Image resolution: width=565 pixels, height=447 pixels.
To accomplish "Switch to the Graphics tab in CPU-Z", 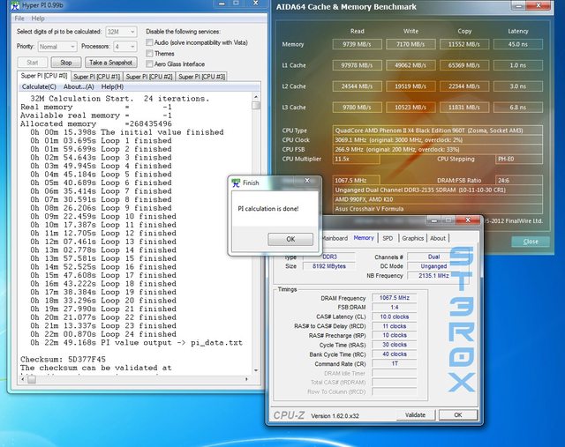I will click(412, 238).
